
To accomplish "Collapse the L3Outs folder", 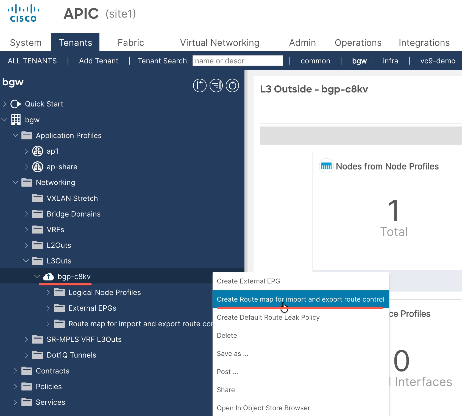I will pos(26,261).
